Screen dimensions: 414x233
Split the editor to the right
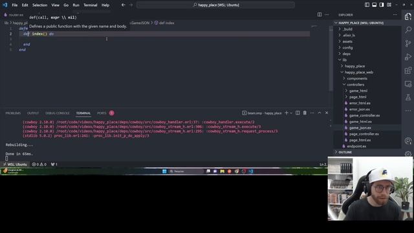(x=320, y=14)
